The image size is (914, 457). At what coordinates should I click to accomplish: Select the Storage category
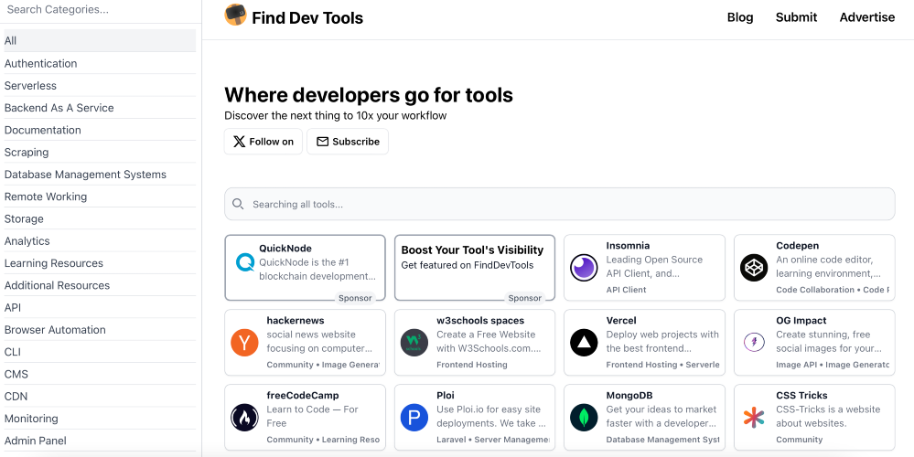click(100, 218)
